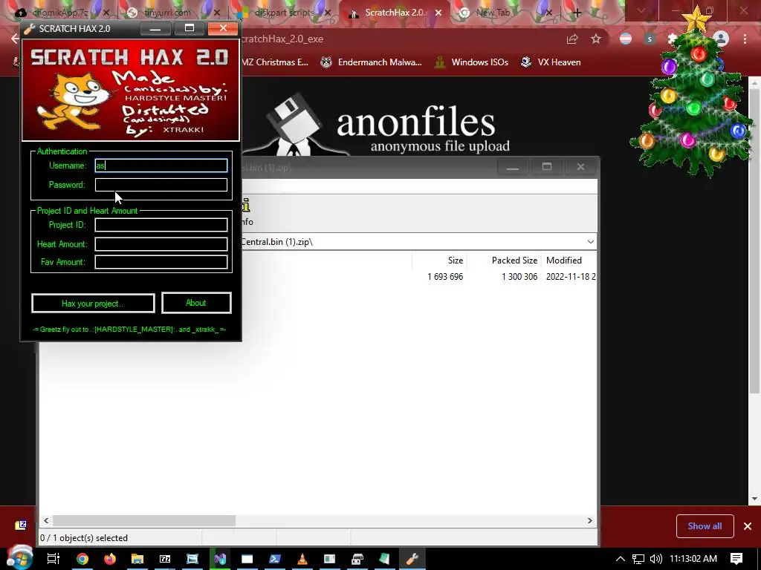
Task: Open Visual Studio from the taskbar
Action: tap(220, 559)
